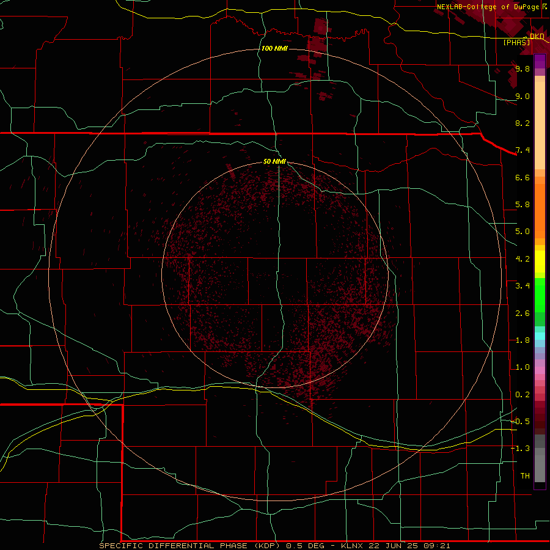Select the -0.5 value on color scale
Screen dimensions: 550x550
pos(521,422)
